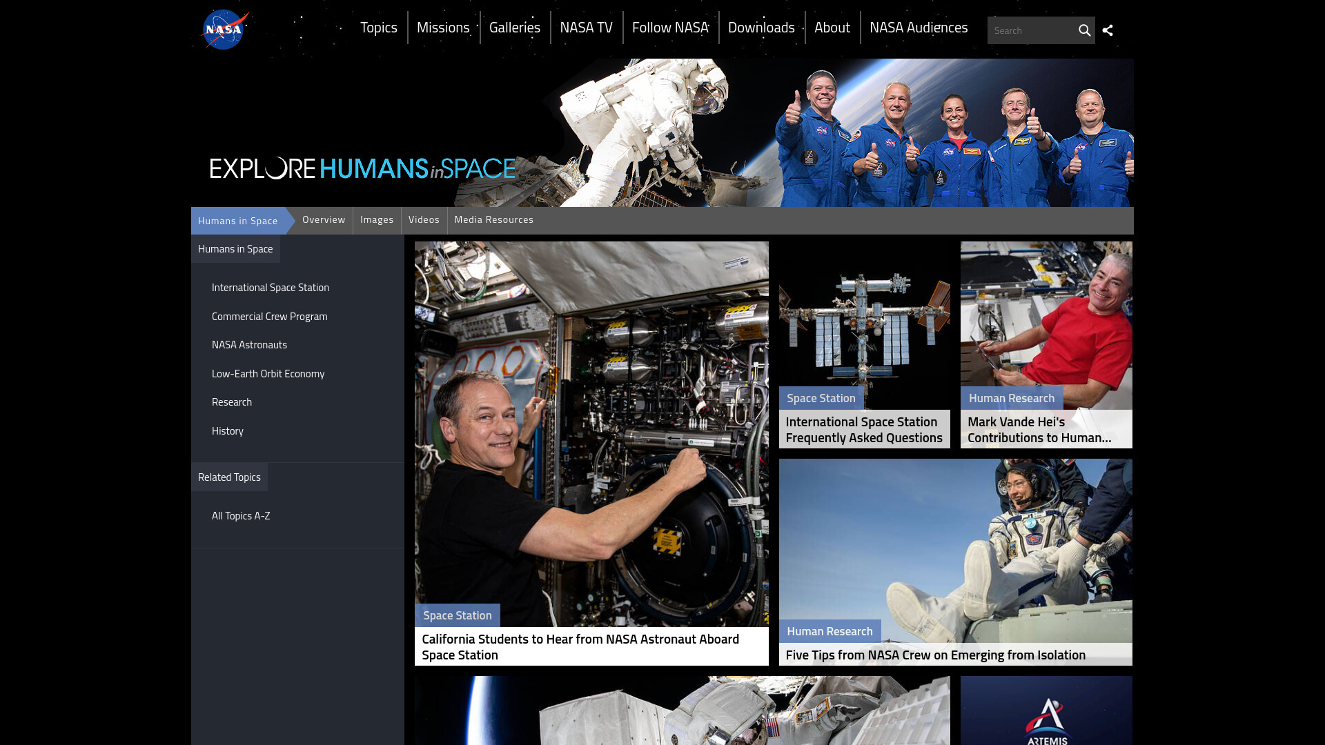Image resolution: width=1325 pixels, height=745 pixels.
Task: Open International Space Station Frequently Asked Questions
Action: pos(864,430)
